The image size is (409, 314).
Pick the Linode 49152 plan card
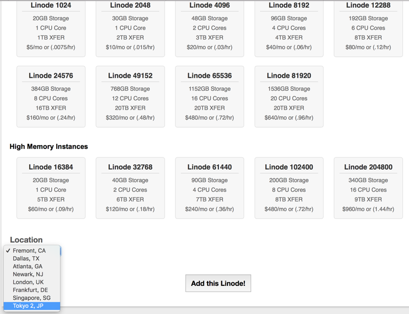click(130, 97)
